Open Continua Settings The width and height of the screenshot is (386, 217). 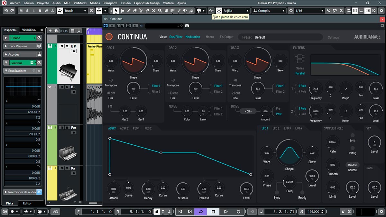click(333, 37)
